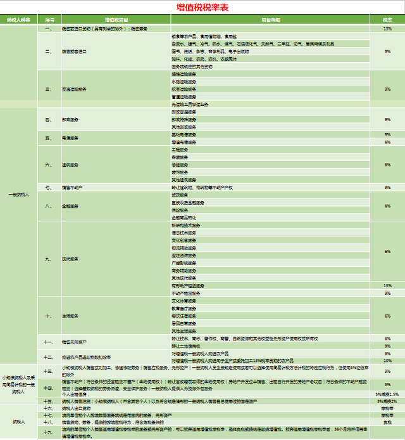This screenshot has width=405, height=440.
Task: Click the 一般纳税人 category cell
Action: pyautogui.click(x=18, y=195)
